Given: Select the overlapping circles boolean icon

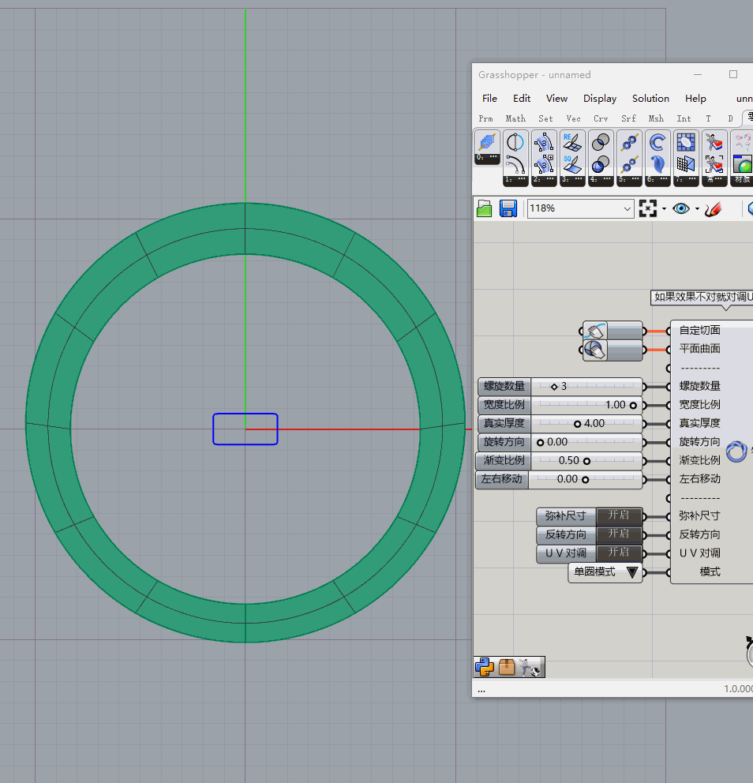Looking at the screenshot, I should (x=601, y=143).
